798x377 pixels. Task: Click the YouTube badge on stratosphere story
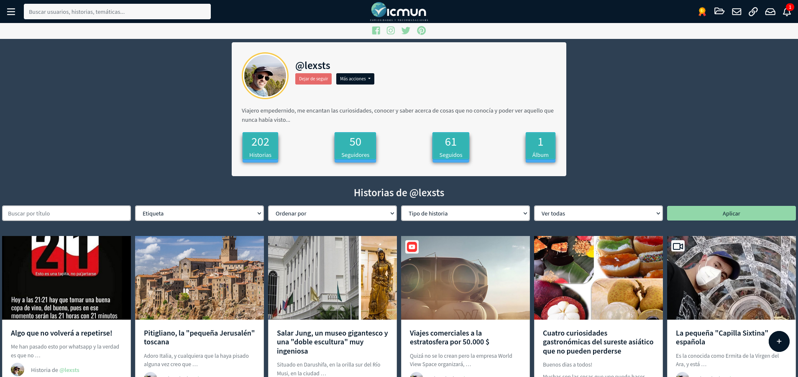[412, 247]
